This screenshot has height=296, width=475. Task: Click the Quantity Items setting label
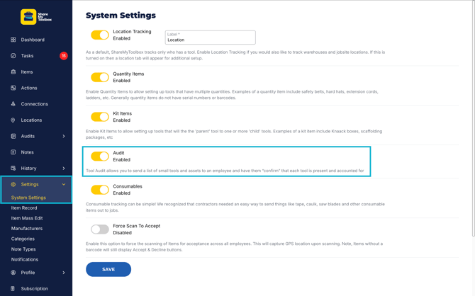[128, 74]
